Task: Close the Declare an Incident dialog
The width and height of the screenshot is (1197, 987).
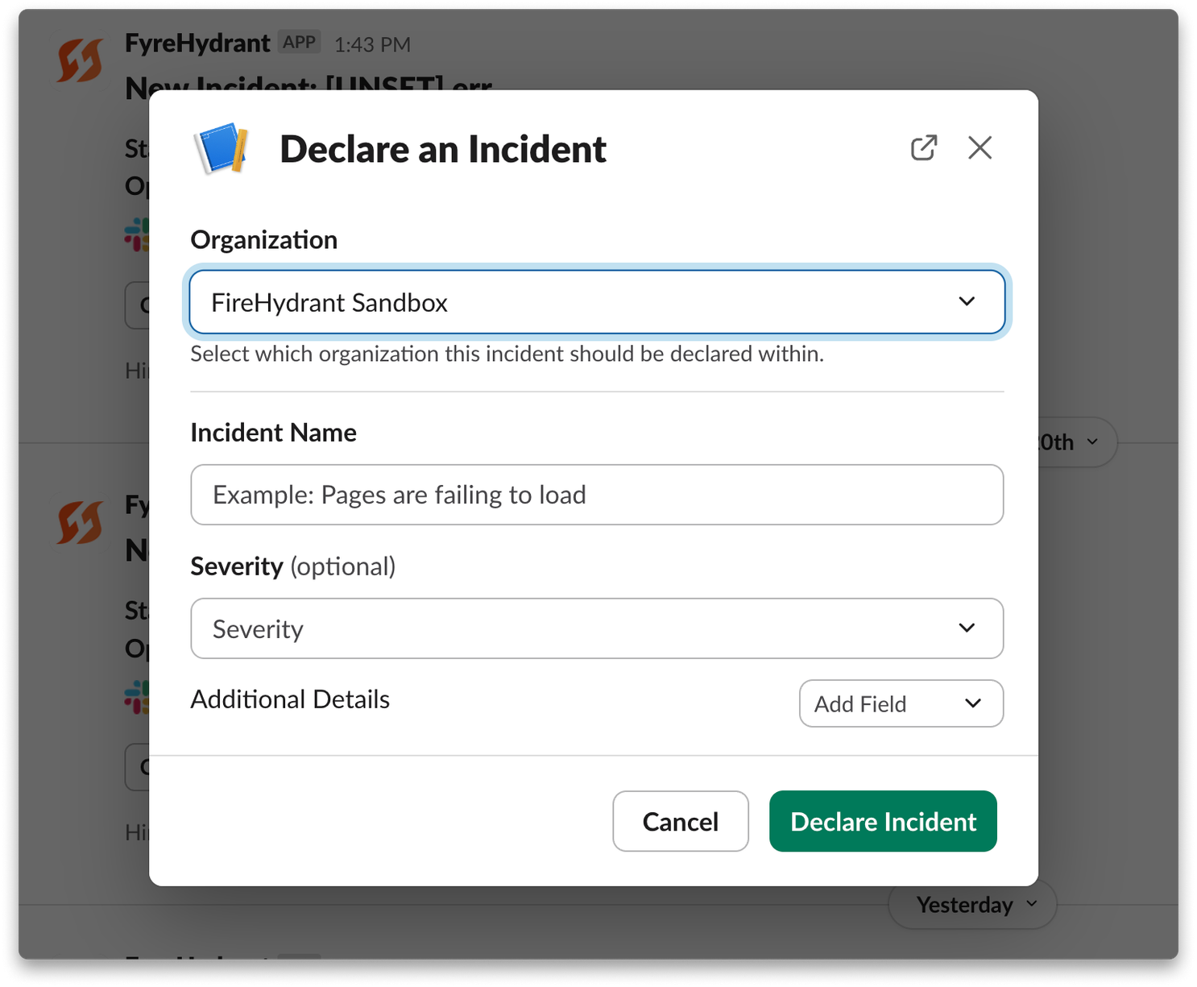Action: (x=980, y=147)
